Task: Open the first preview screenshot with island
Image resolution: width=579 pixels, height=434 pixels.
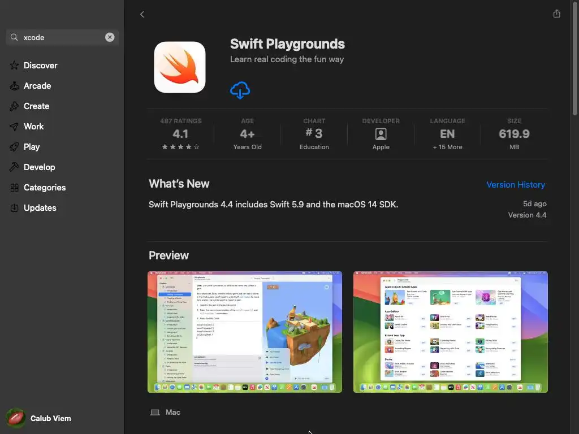Action: (245, 332)
